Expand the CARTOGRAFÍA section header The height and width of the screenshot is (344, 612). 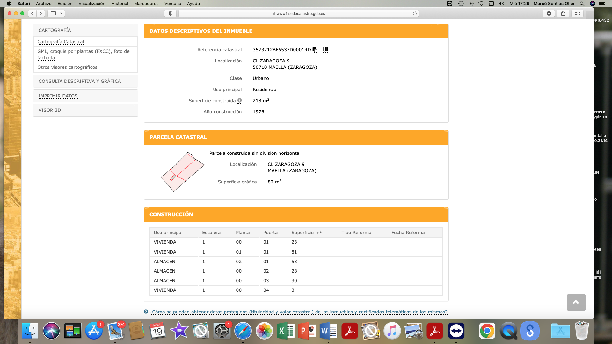point(55,30)
